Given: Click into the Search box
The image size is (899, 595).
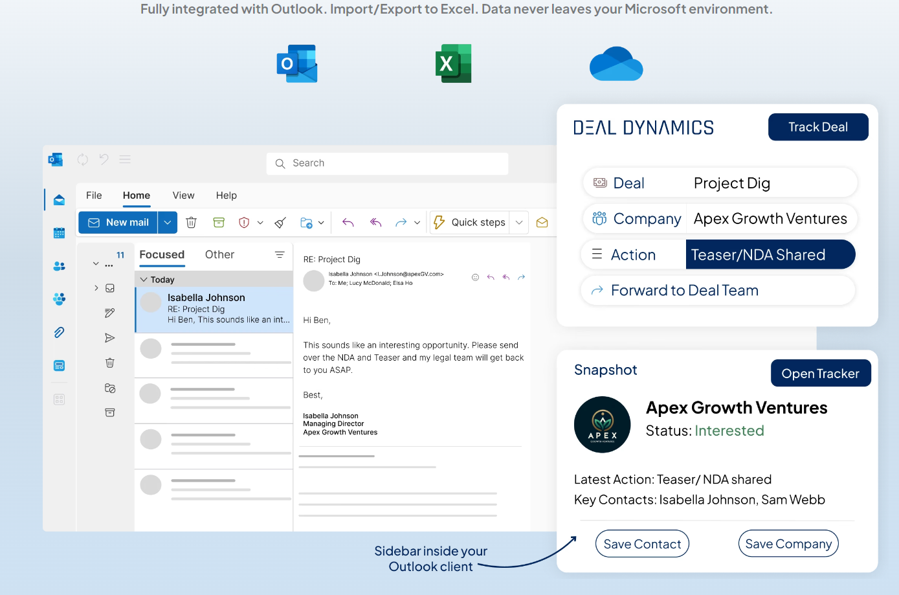Looking at the screenshot, I should pos(387,164).
